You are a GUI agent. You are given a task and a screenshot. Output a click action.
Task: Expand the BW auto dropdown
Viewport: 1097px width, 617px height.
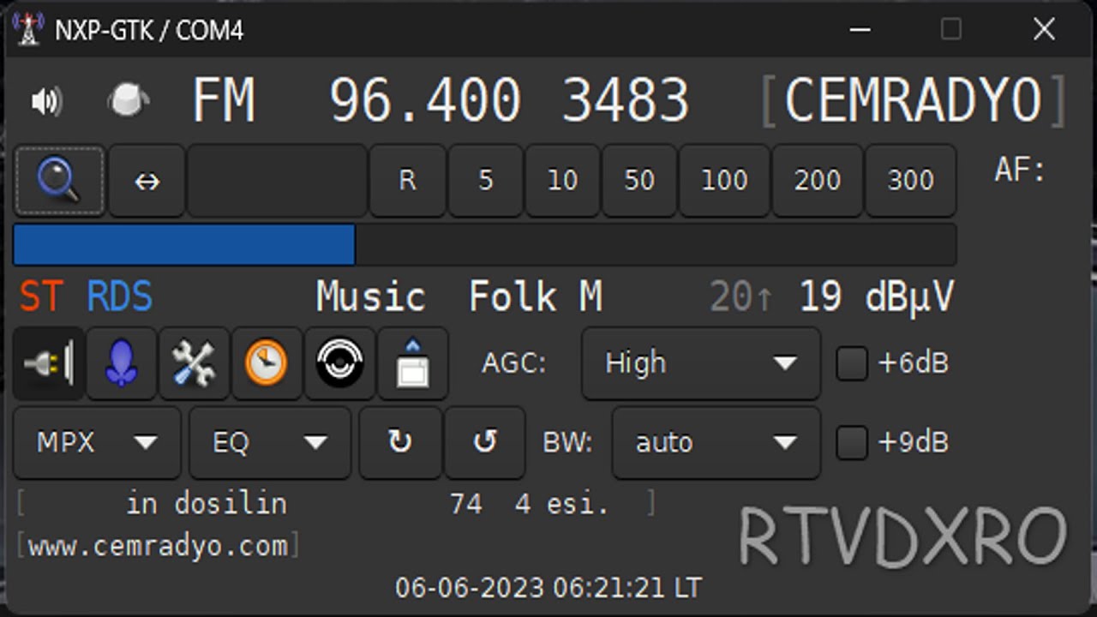pos(716,443)
